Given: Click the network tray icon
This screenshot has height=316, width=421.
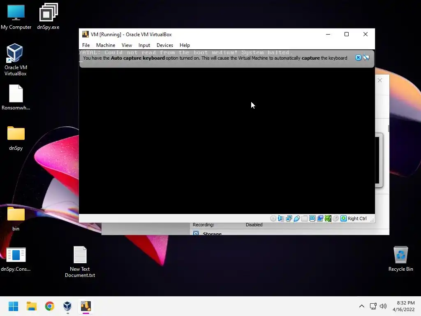Looking at the screenshot, I should [x=373, y=306].
